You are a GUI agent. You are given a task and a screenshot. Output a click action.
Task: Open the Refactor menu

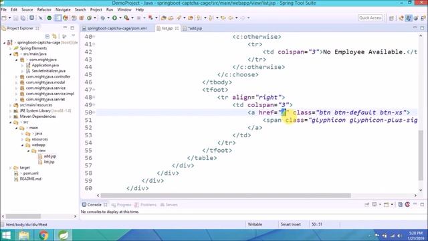pyautogui.click(x=44, y=9)
